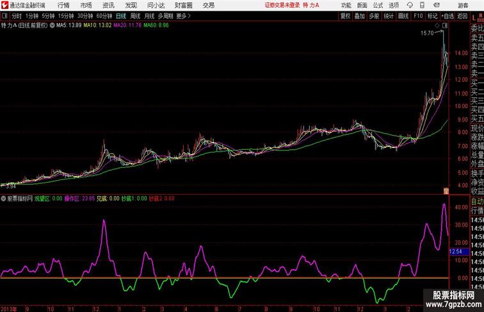Expand the dropdown beside 特力A (日线 前复权)
This screenshot has width=484, height=312.
tap(52, 26)
